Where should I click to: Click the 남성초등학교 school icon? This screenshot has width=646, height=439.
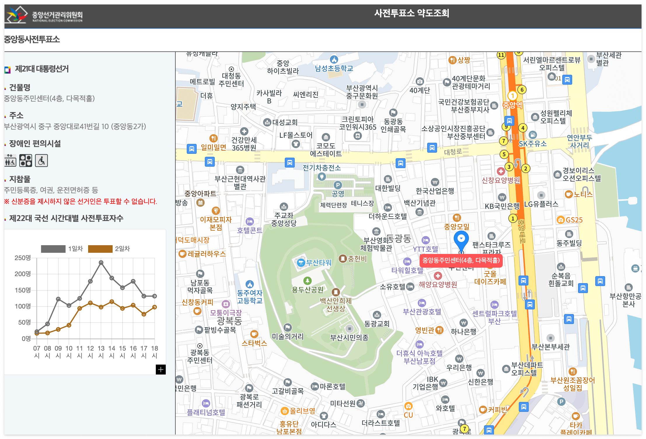[x=334, y=60]
